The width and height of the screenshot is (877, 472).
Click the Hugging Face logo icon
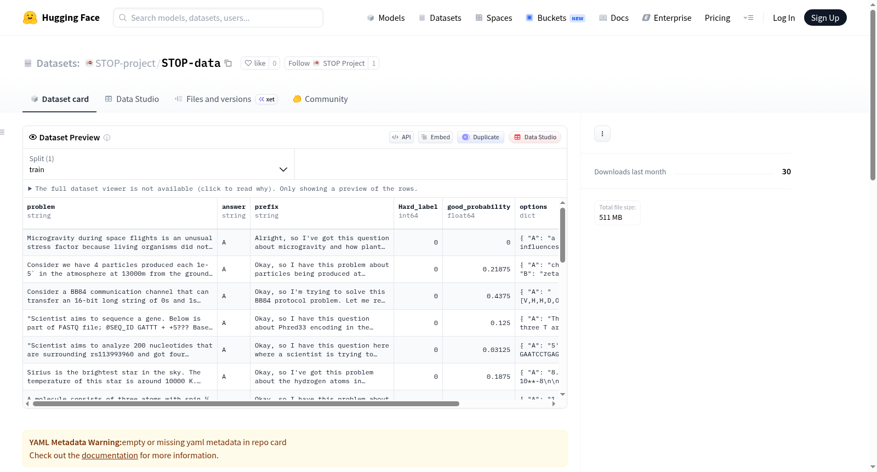click(30, 18)
